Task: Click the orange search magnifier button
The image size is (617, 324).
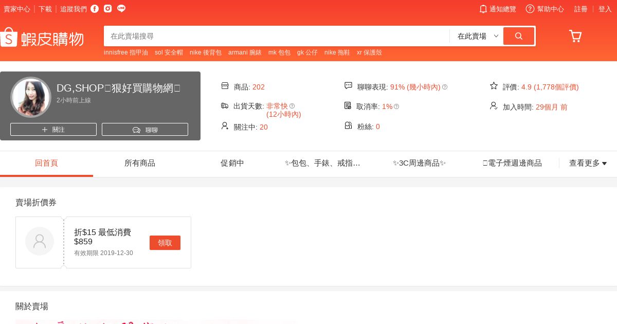Action: pyautogui.click(x=519, y=36)
